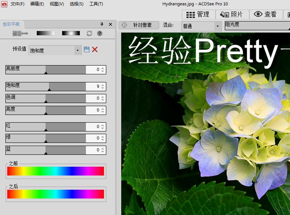This screenshot has width=290, height=215.
Task: Adjust the 亮度 slider
Action: (46, 110)
